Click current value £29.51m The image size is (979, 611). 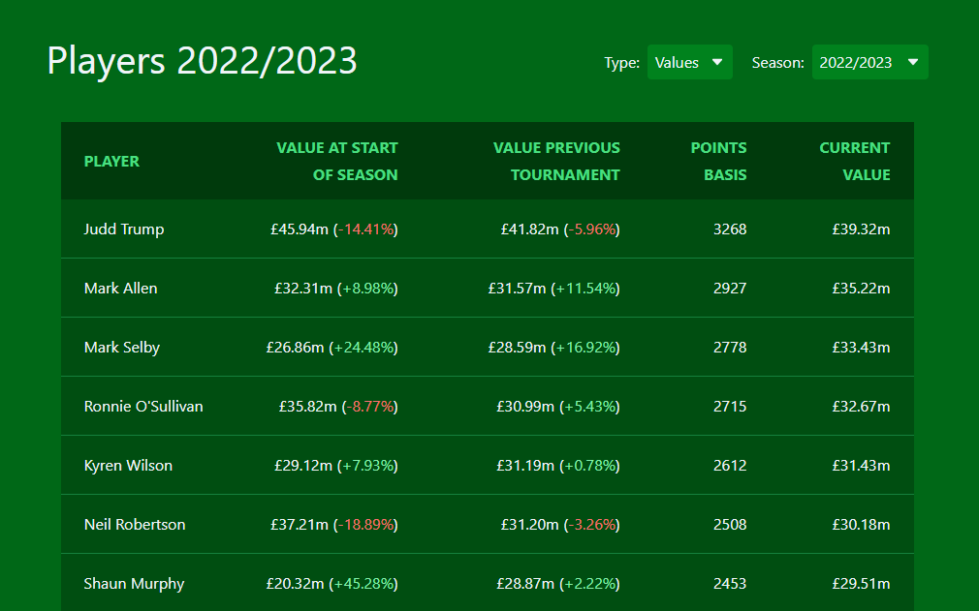click(861, 584)
